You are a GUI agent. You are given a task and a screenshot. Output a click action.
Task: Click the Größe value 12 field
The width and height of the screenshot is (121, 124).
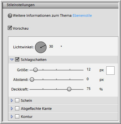[x=89, y=69]
